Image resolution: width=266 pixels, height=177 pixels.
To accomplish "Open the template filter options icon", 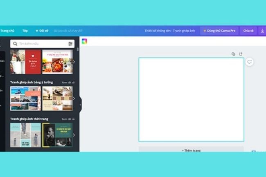I will click(x=70, y=44).
